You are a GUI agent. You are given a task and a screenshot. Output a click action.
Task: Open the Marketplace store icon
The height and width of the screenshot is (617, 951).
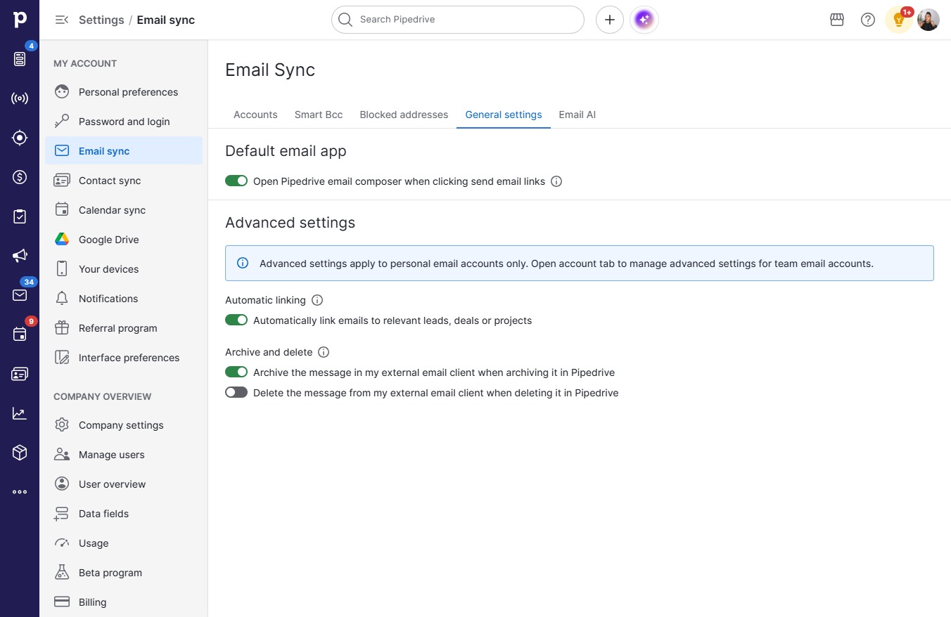point(837,20)
